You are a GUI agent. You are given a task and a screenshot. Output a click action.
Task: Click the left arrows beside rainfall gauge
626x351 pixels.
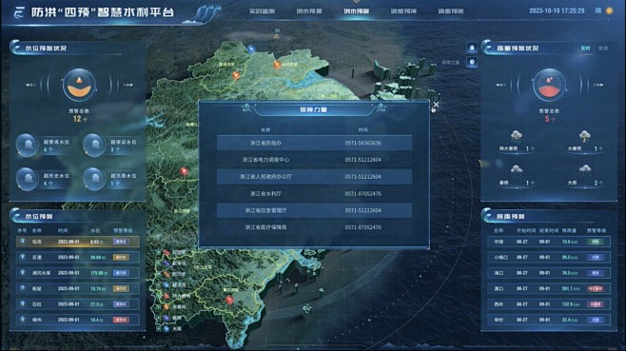[500, 85]
